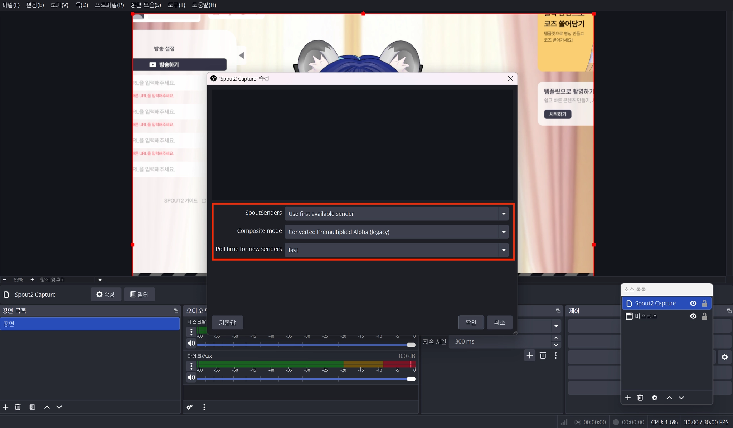Viewport: 733px width, 428px height.
Task: Mute the 마이크/Aux audio speaker icon
Action: click(191, 378)
